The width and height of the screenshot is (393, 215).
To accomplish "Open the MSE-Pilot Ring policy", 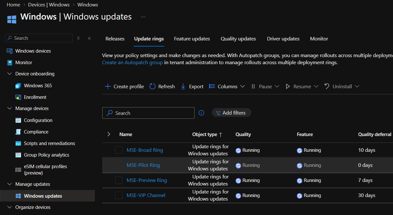I will pyautogui.click(x=143, y=165).
